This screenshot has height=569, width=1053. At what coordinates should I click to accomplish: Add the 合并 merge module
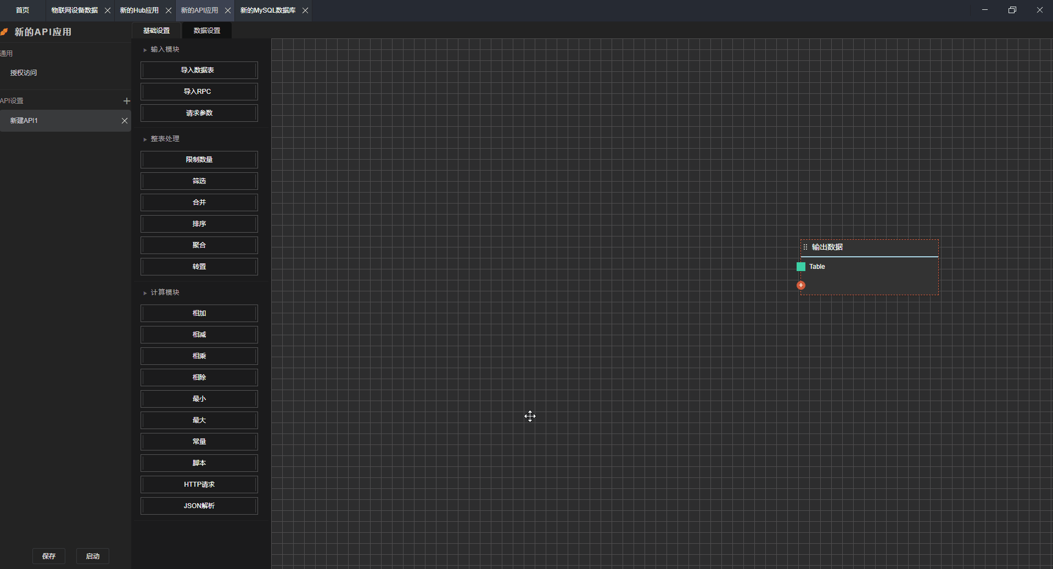pos(199,202)
